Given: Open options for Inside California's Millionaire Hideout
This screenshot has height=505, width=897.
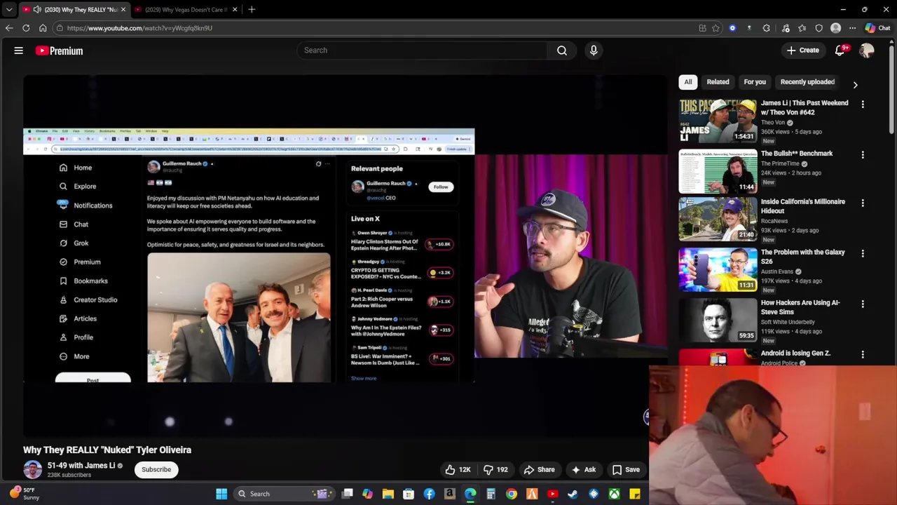Looking at the screenshot, I should [863, 203].
